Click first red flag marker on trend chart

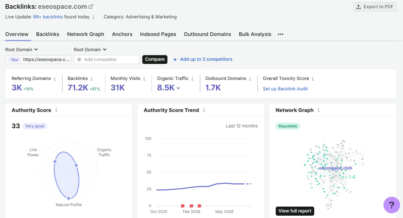click(x=183, y=206)
